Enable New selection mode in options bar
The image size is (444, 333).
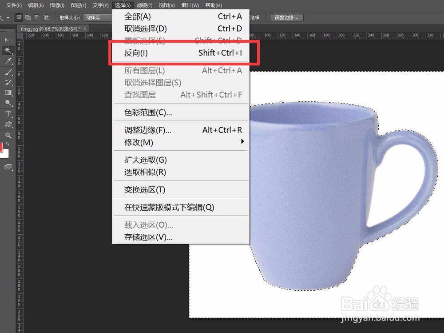click(x=19, y=17)
